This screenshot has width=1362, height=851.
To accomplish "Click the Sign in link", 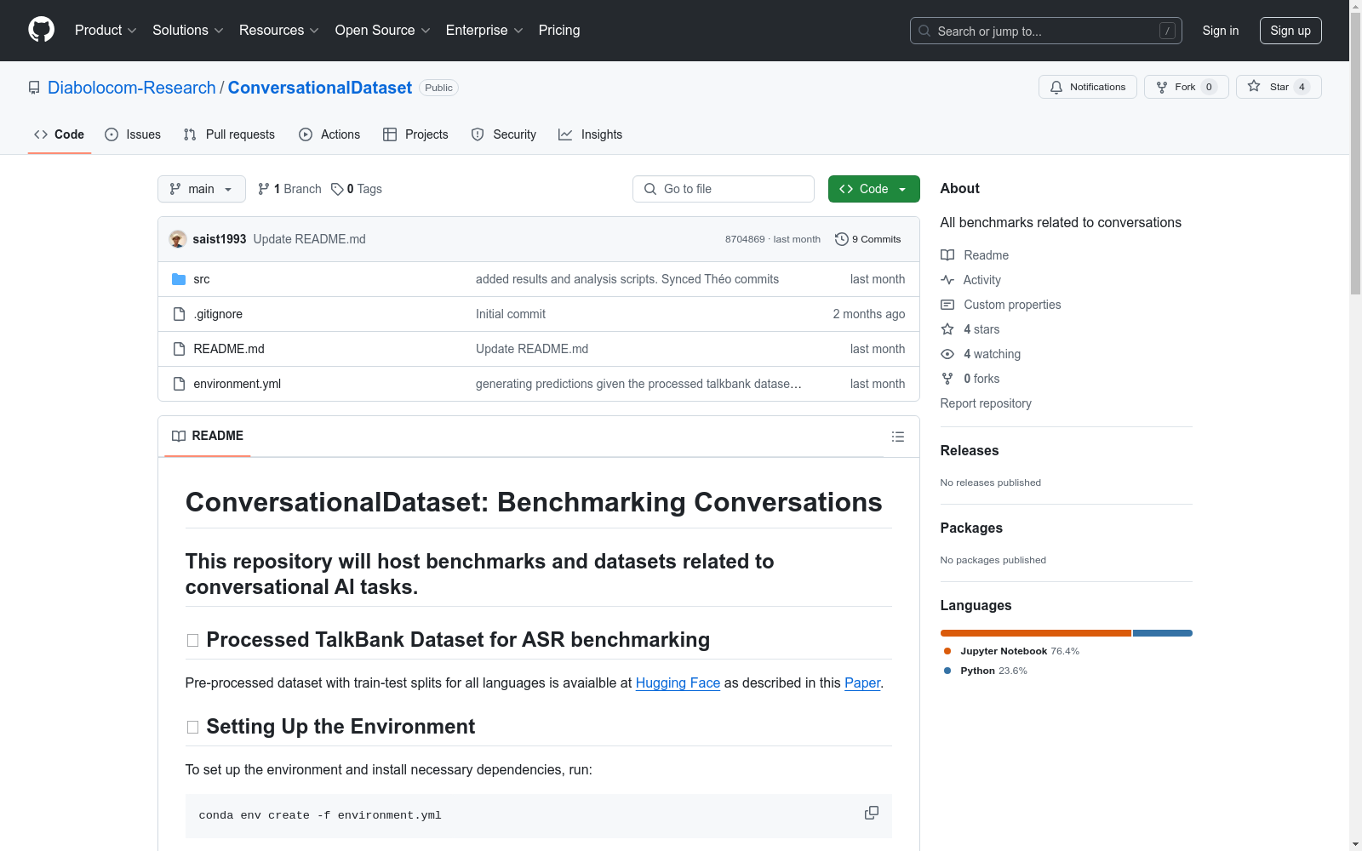I will [x=1221, y=31].
